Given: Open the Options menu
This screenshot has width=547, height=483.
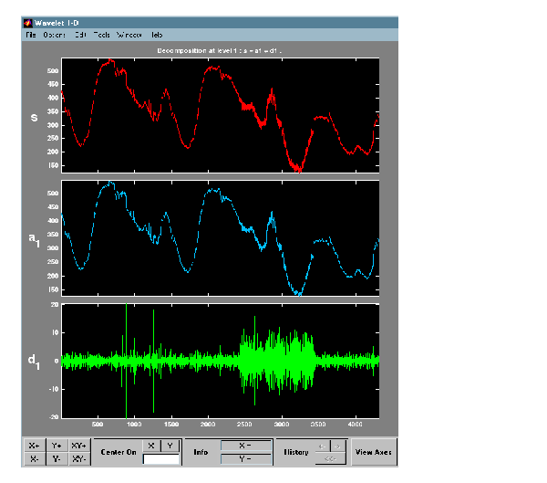Looking at the screenshot, I should tap(54, 34).
